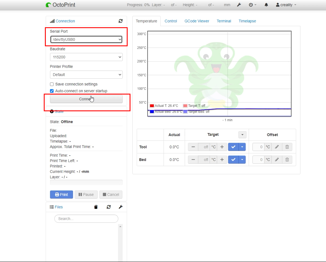Confirm Bed target temperature with checkmark
Viewport: 326px width, 262px height.
tap(233, 160)
